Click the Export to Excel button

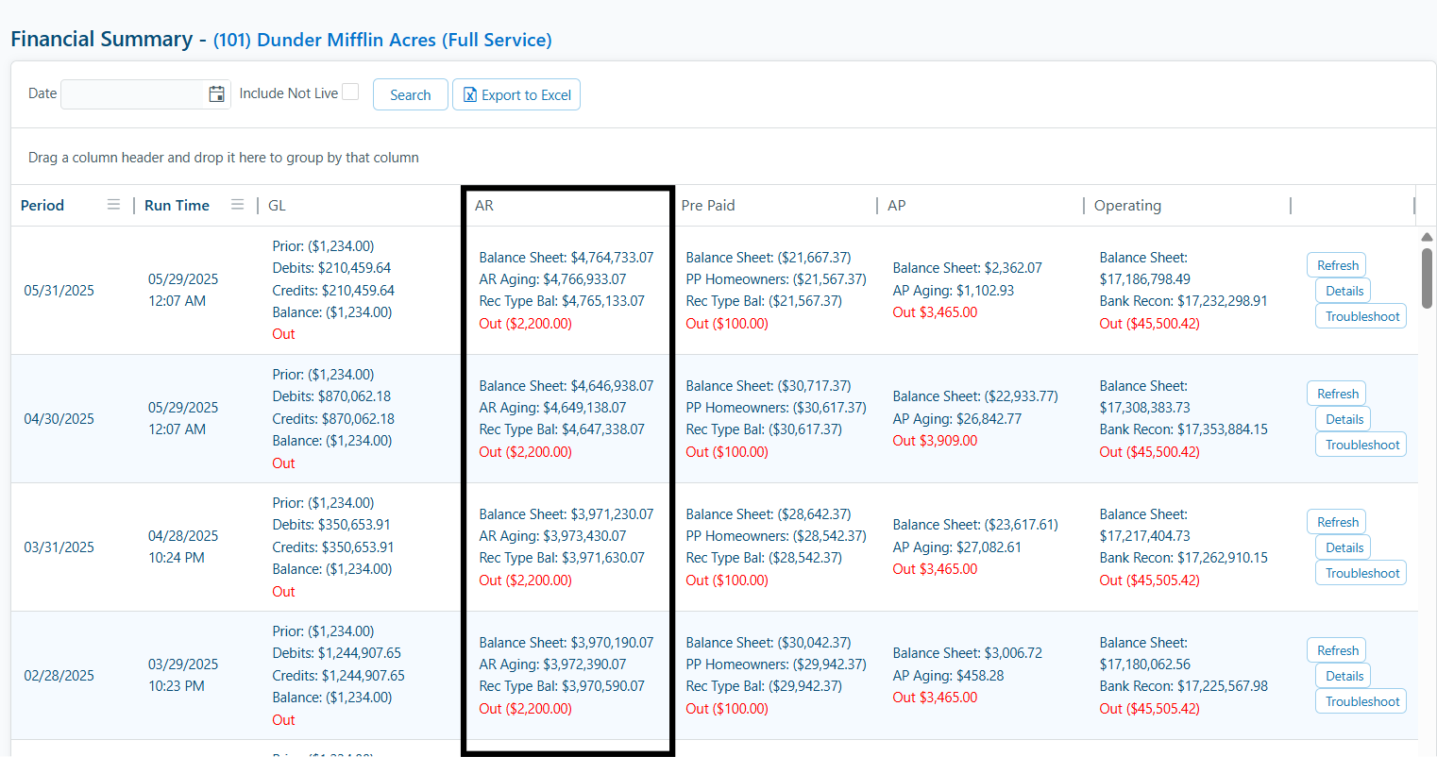point(516,94)
